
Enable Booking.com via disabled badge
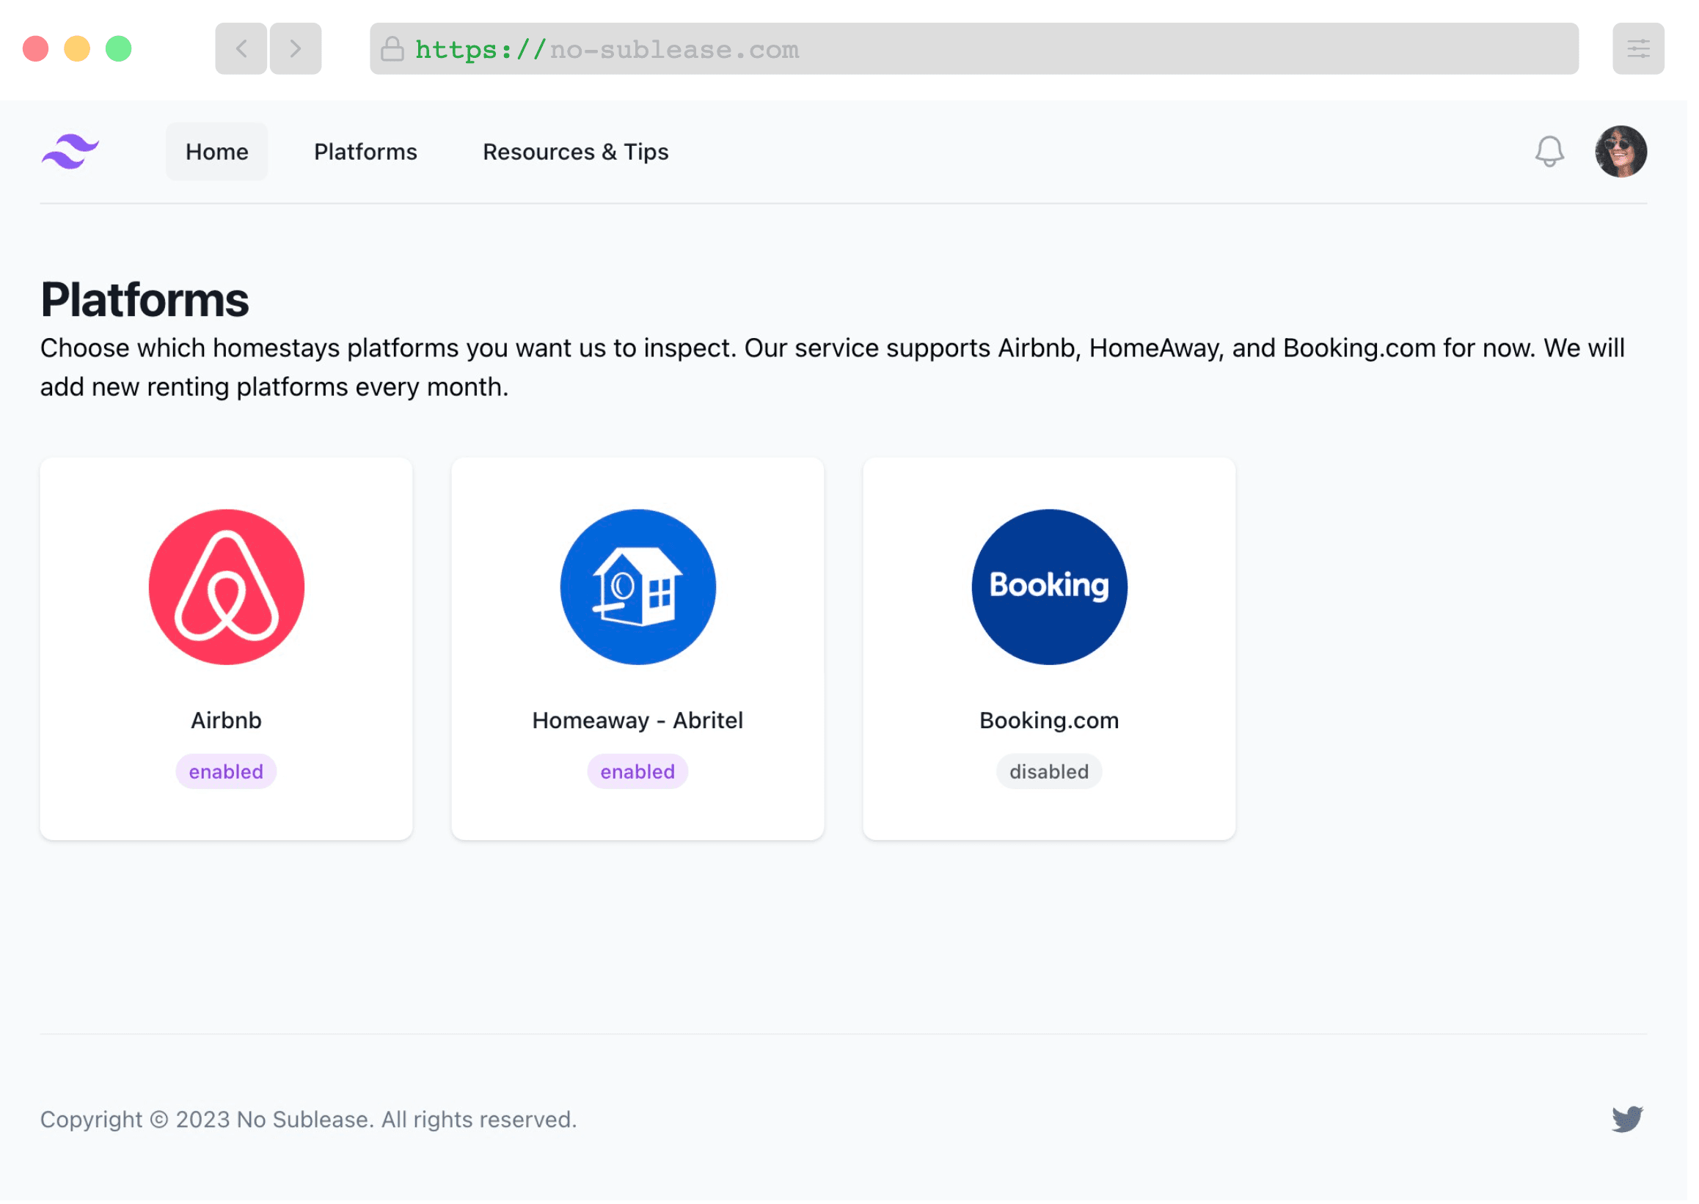1048,771
